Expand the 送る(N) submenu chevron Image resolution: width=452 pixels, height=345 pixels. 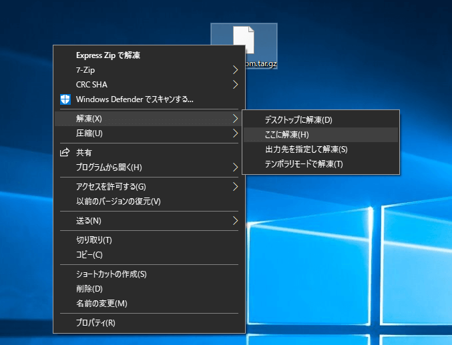[235, 221]
